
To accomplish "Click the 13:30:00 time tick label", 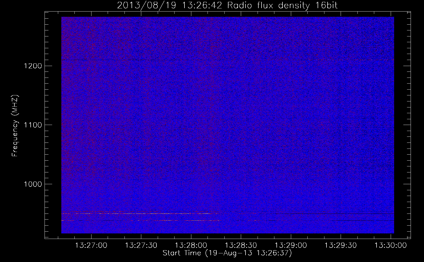I will coord(391,245).
